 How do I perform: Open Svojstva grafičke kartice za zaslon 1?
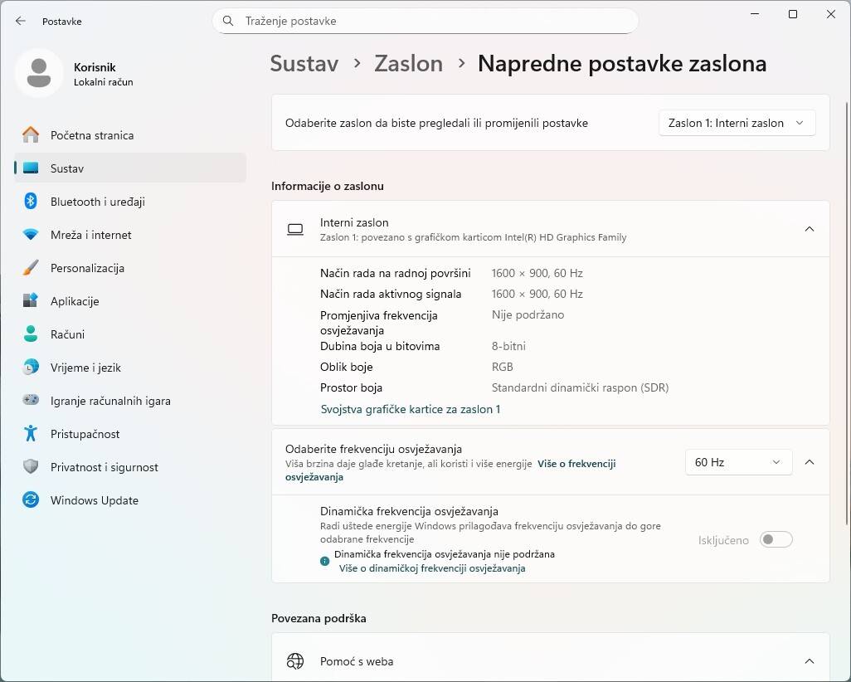(411, 409)
